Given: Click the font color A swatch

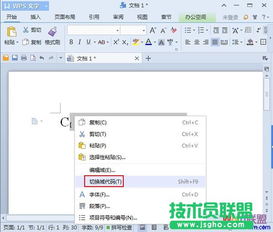Looking at the screenshot, I should 148,42.
